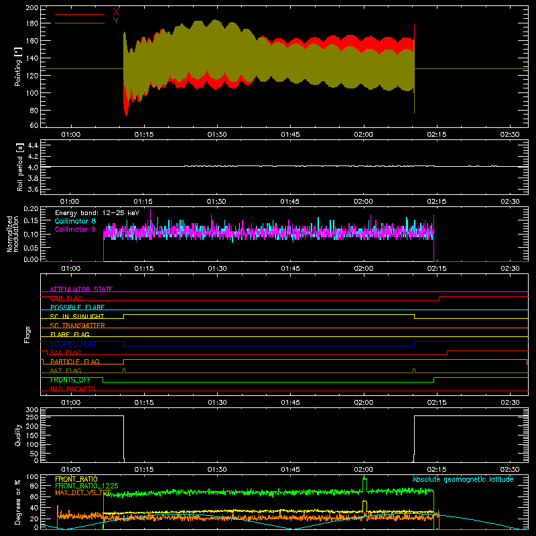
Task: Select the MAX_DET_VS_TOT legend label
Action: (x=83, y=492)
